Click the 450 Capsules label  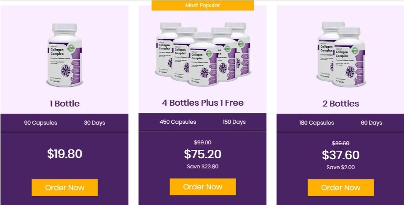coord(178,122)
